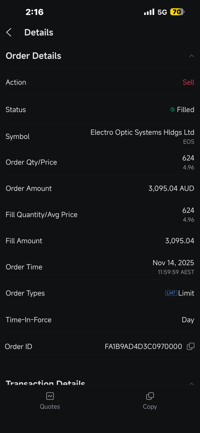Tap the LMT order type badge
The height and width of the screenshot is (433, 200).
pyautogui.click(x=171, y=293)
